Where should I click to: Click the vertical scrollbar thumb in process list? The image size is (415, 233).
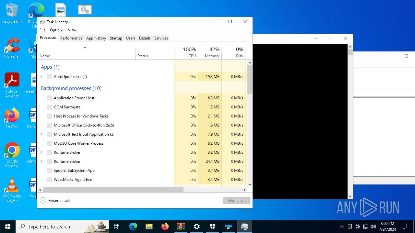pyautogui.click(x=250, y=79)
